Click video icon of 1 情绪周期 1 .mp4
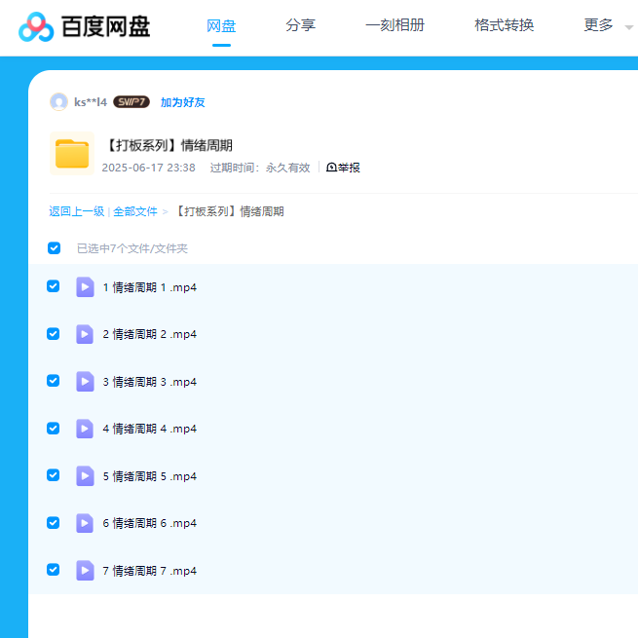The height and width of the screenshot is (638, 638). [x=85, y=287]
